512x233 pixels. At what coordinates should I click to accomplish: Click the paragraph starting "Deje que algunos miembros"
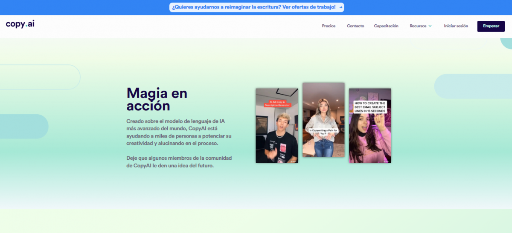point(179,162)
